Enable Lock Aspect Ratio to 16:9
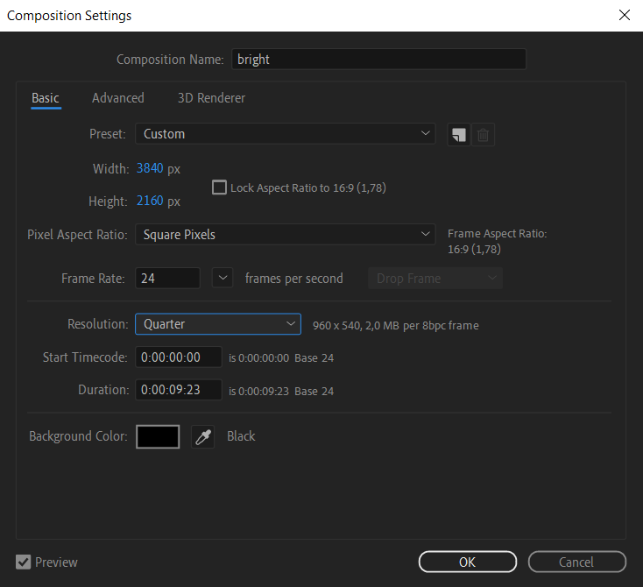 pos(219,187)
